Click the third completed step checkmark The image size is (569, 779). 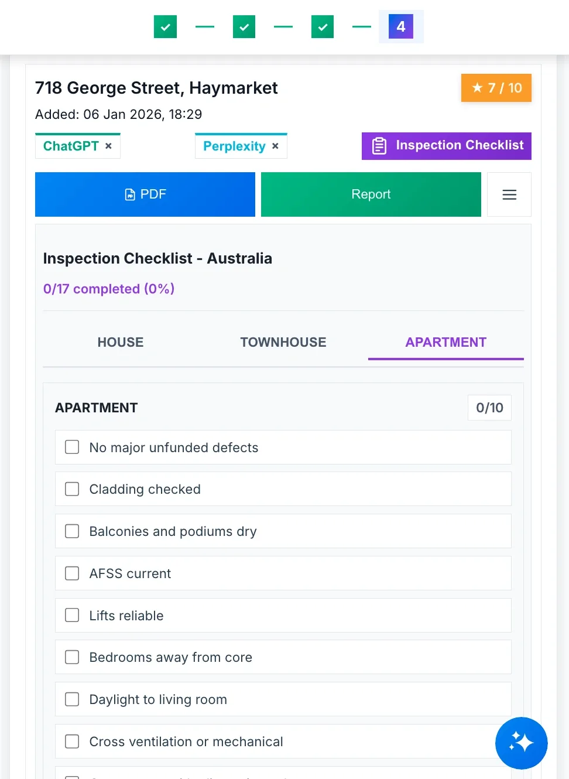pyautogui.click(x=323, y=27)
